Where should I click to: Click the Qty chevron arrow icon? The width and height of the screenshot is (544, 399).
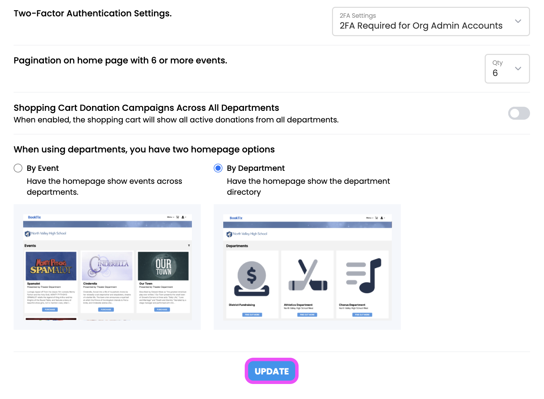[518, 68]
